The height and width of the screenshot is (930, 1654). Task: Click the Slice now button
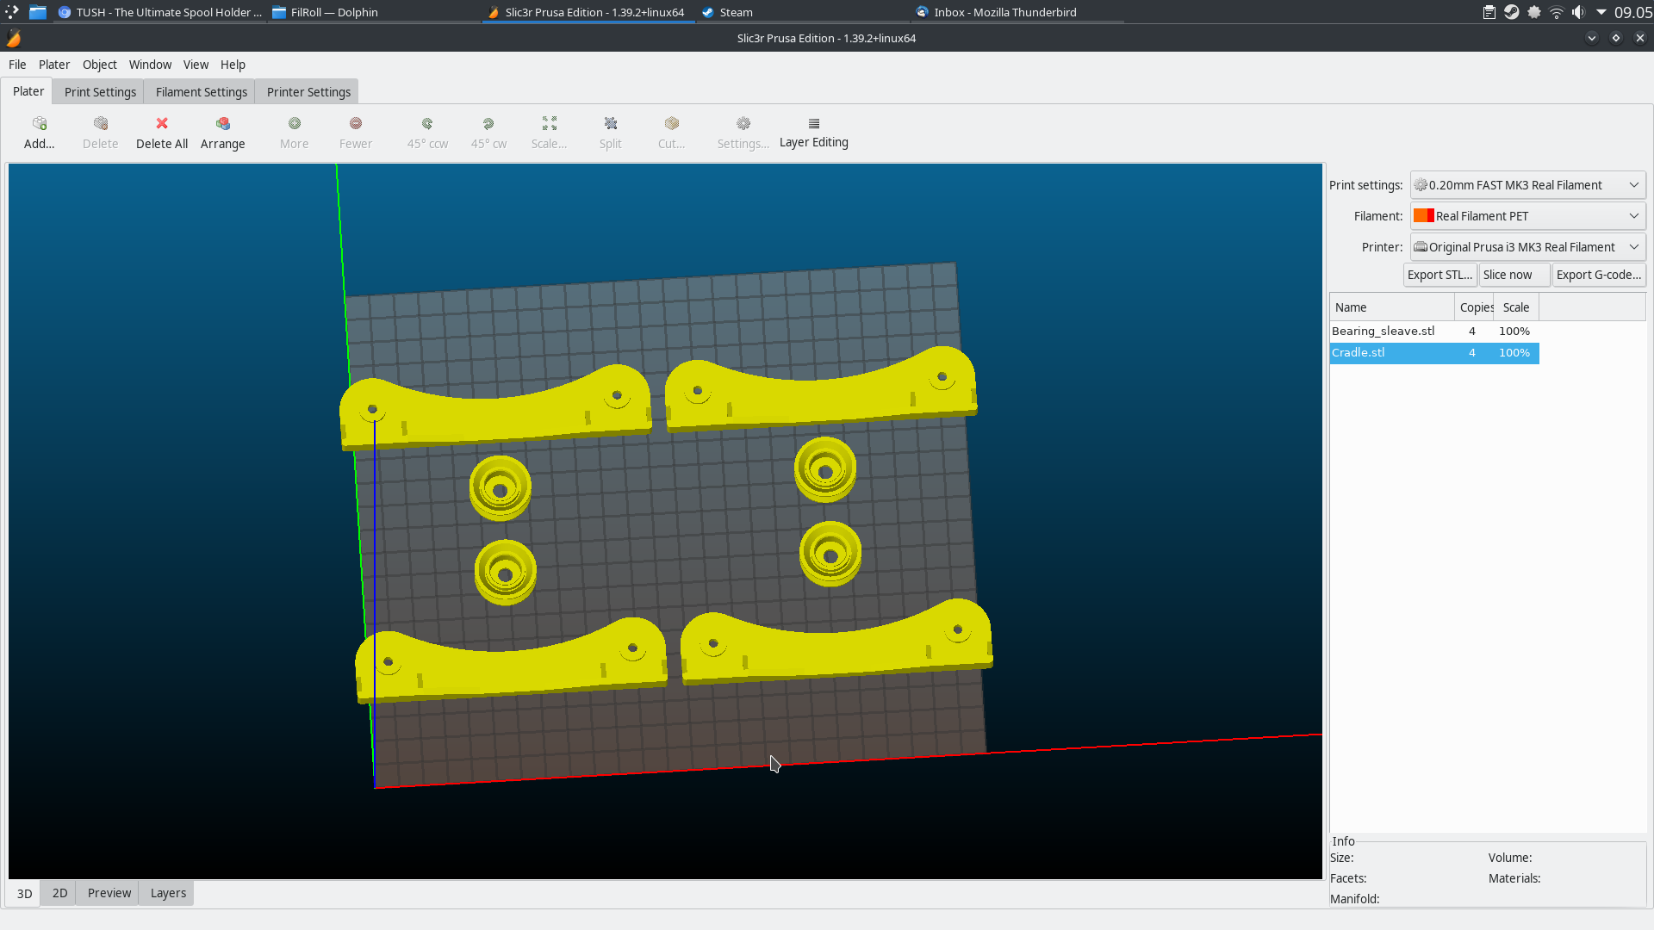pyautogui.click(x=1515, y=275)
